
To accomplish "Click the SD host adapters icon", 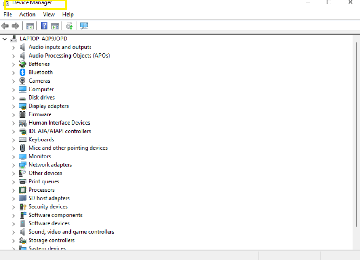I will pos(23,198).
